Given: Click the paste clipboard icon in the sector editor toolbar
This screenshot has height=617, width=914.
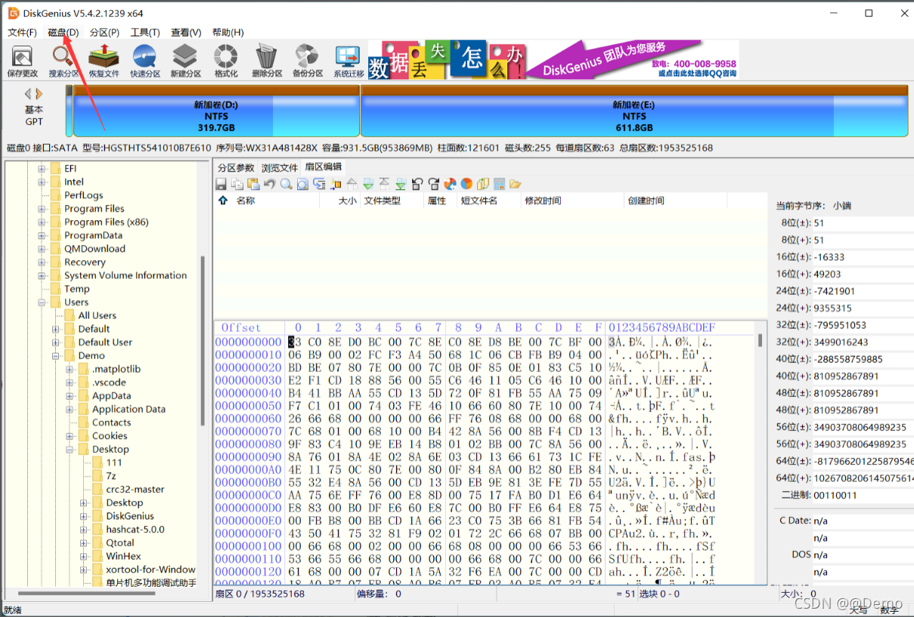Looking at the screenshot, I should (253, 184).
